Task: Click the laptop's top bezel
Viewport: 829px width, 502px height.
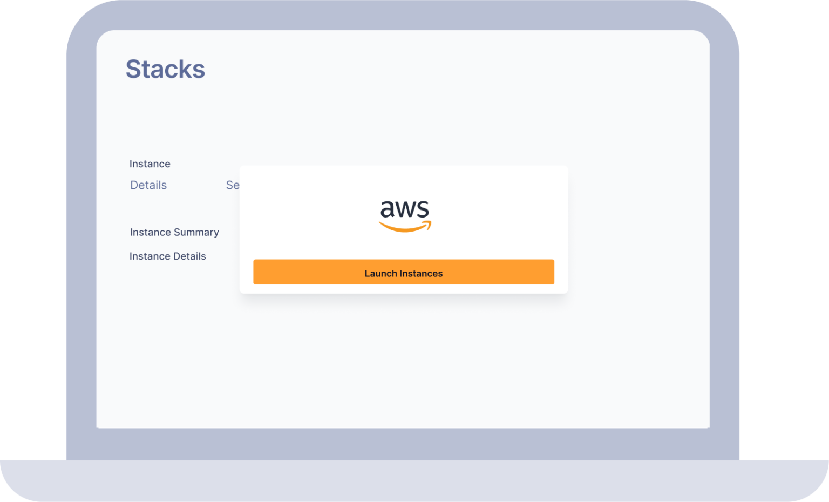Action: pos(403,15)
